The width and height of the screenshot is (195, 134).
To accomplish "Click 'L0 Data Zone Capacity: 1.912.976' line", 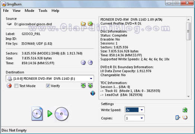I will [126, 71].
